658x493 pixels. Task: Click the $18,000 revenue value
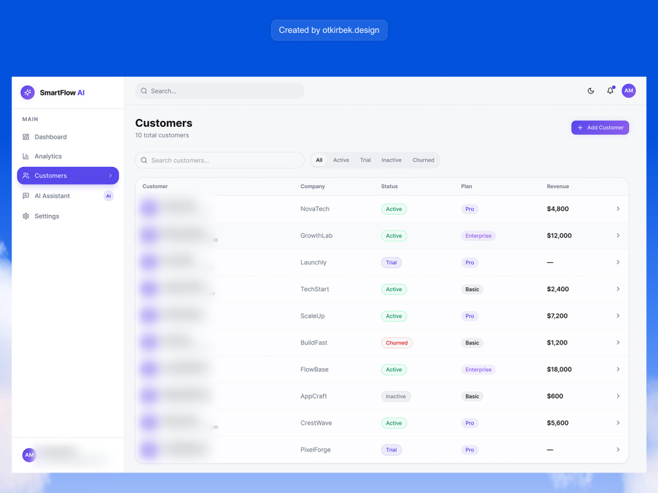pyautogui.click(x=559, y=369)
